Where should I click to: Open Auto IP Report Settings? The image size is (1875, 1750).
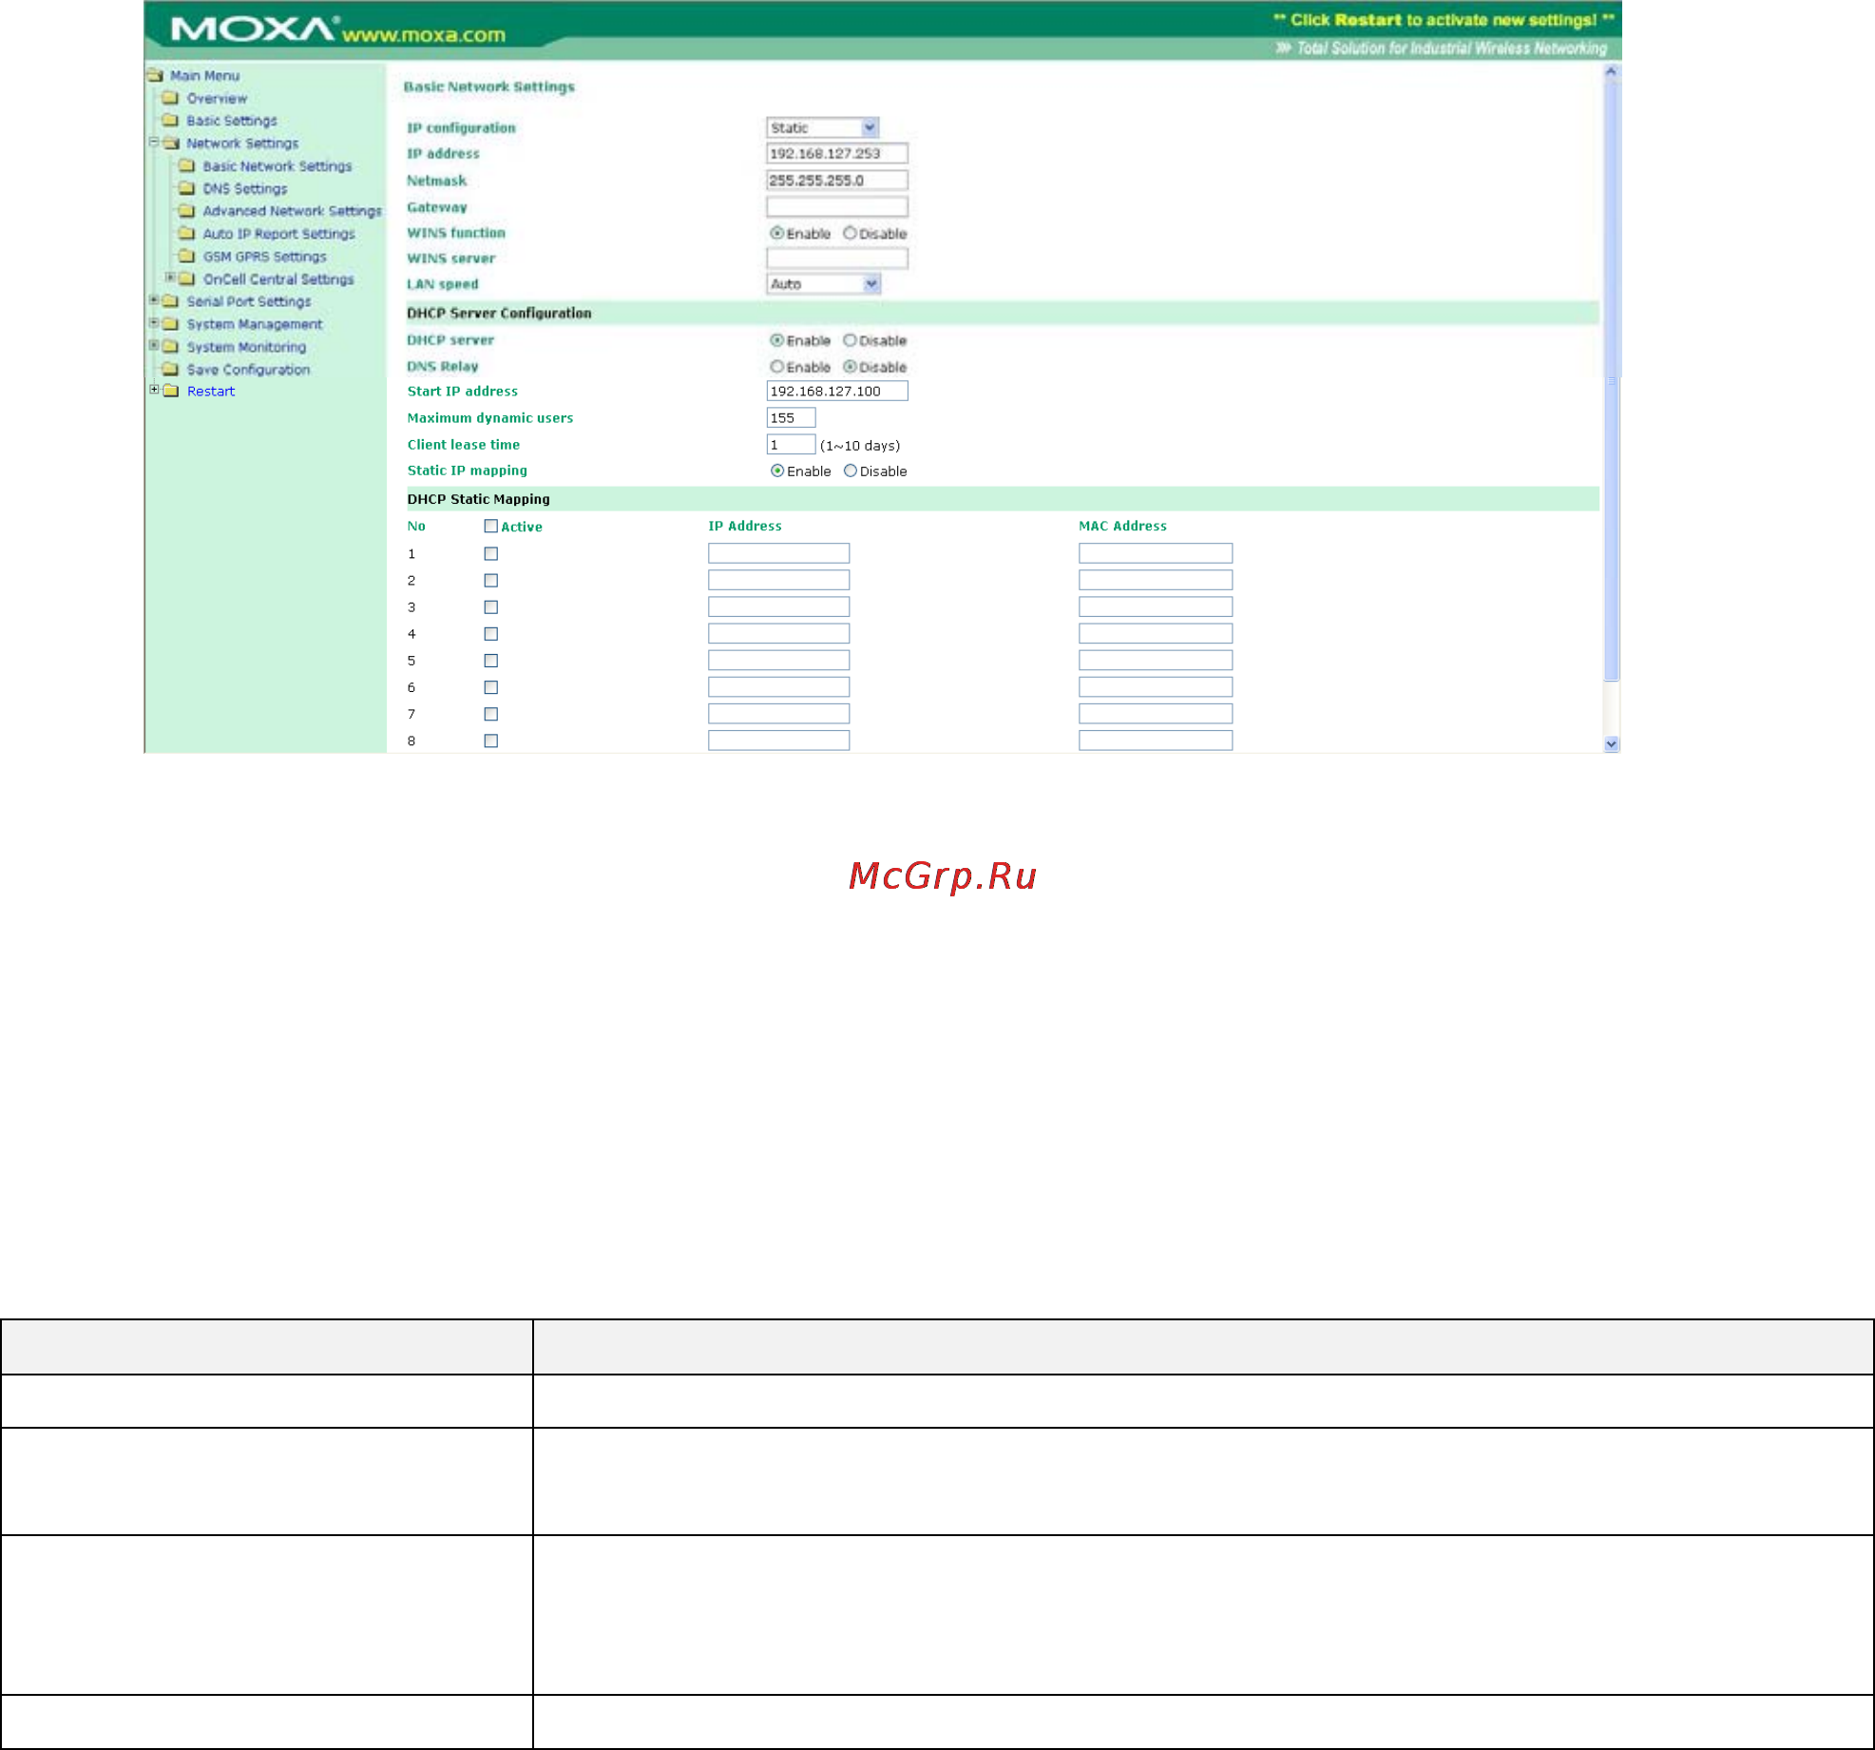278,234
